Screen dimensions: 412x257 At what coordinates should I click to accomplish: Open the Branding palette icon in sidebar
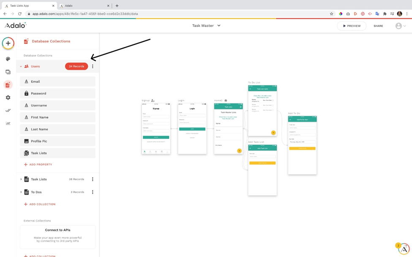pyautogui.click(x=8, y=59)
